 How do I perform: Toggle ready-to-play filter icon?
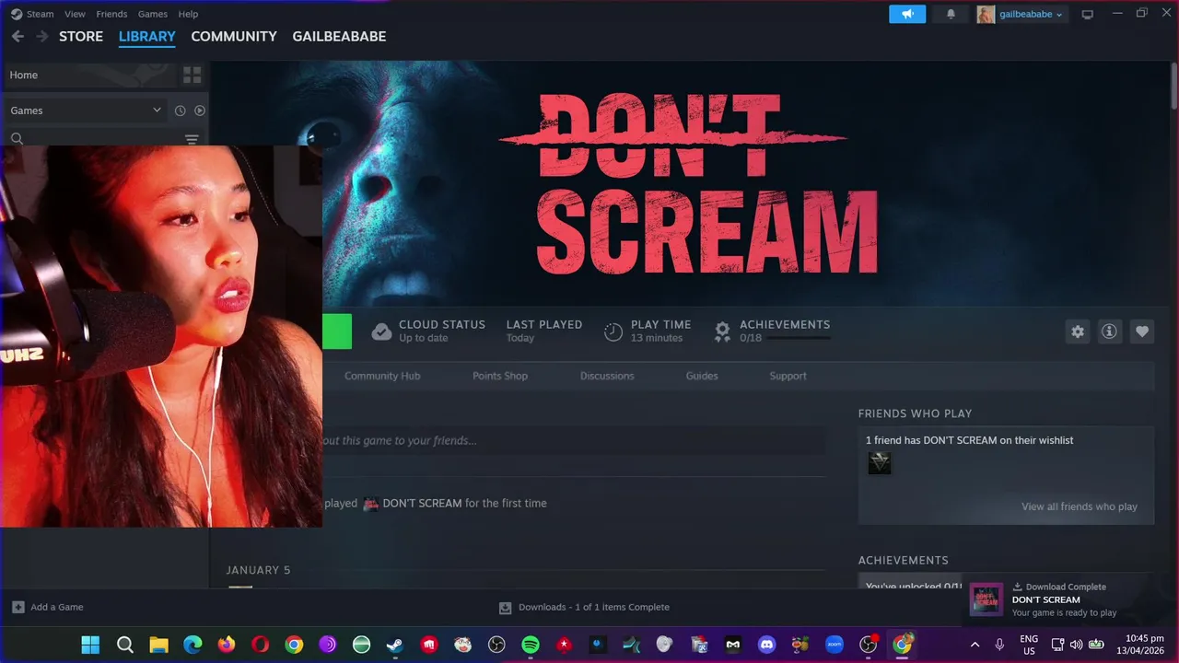200,110
